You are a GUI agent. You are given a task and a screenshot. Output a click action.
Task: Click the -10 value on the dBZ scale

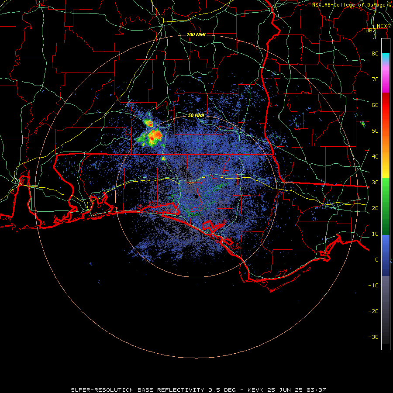point(373,286)
